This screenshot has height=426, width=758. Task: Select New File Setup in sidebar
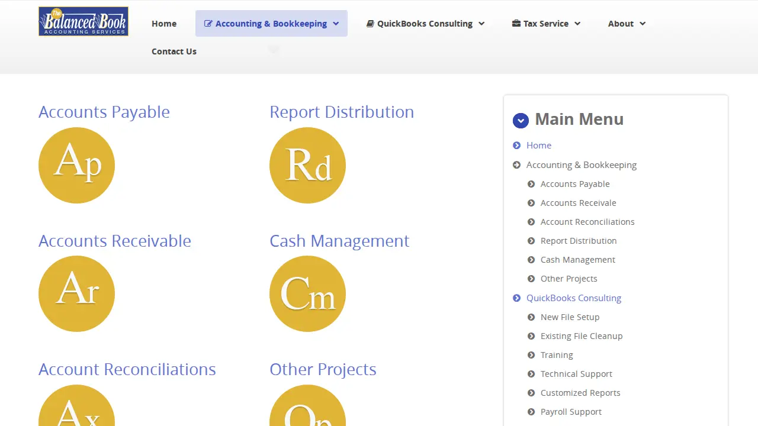pyautogui.click(x=570, y=317)
